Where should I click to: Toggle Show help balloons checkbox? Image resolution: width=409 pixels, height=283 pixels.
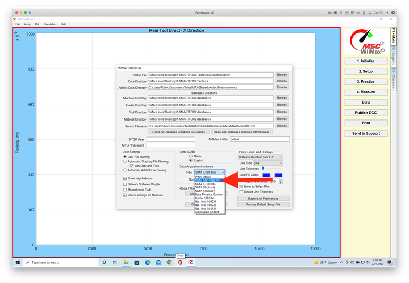125,178
